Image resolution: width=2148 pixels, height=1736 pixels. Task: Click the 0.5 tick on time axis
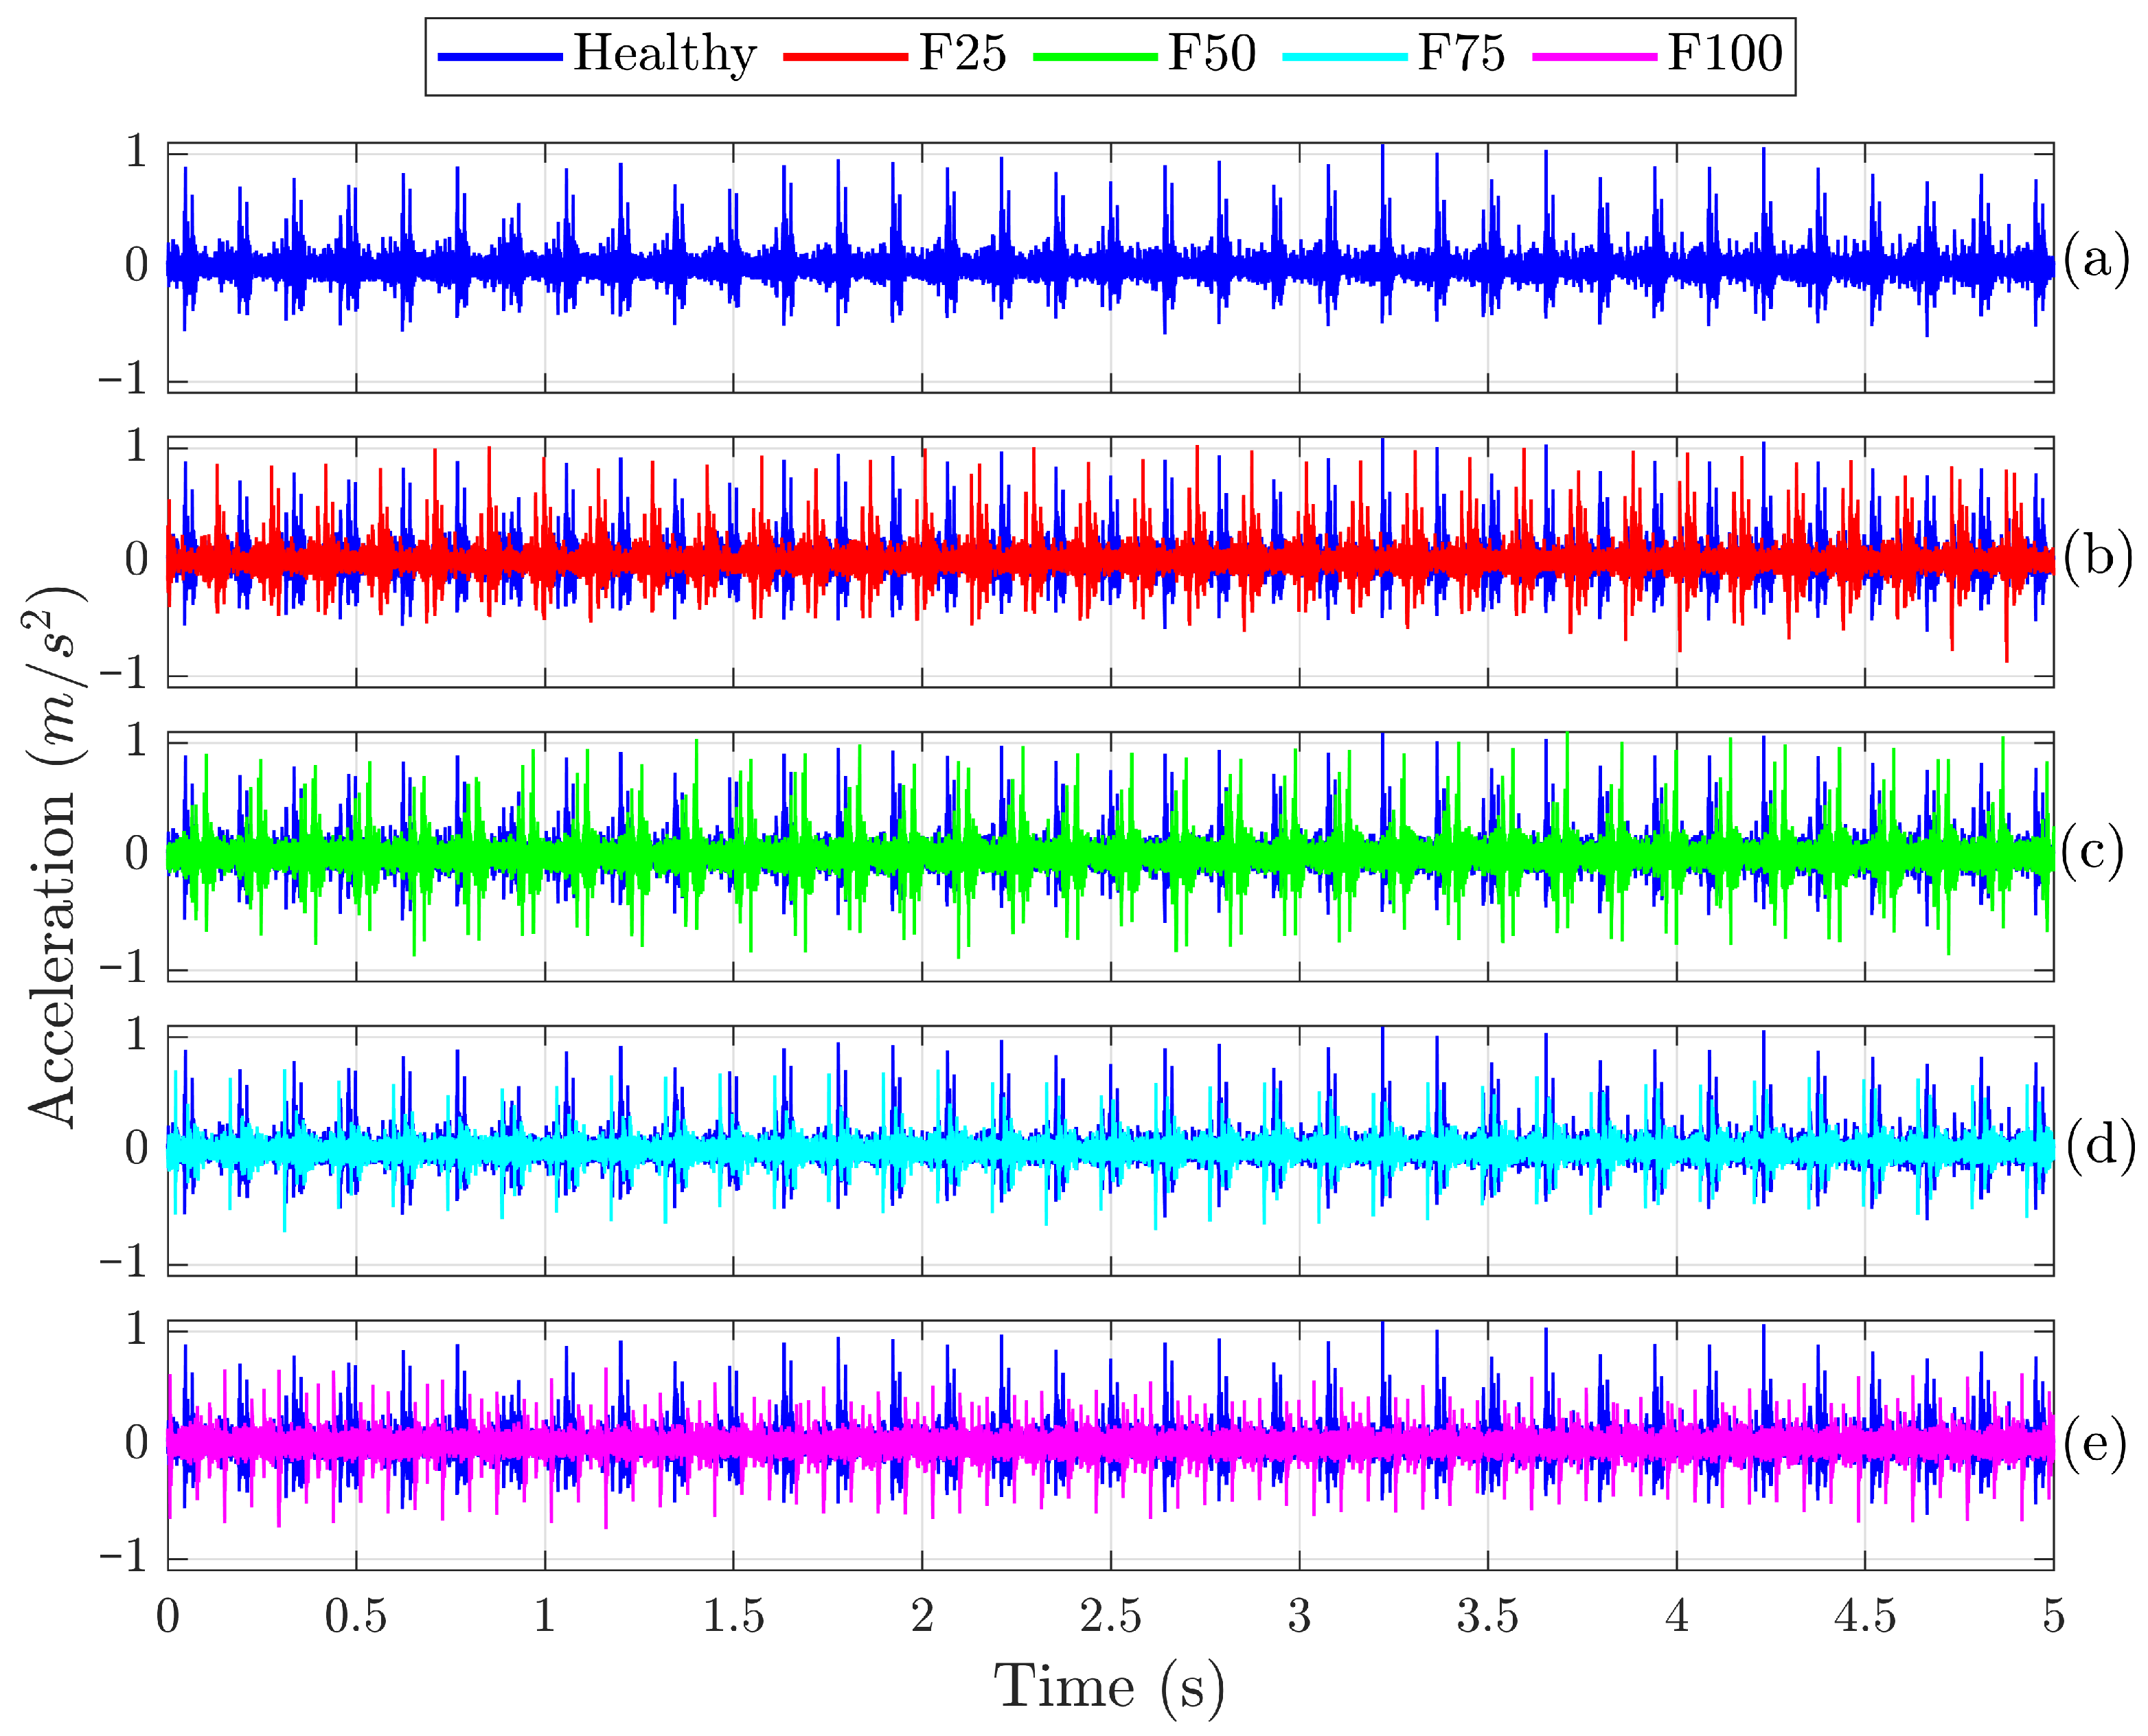tap(356, 1615)
